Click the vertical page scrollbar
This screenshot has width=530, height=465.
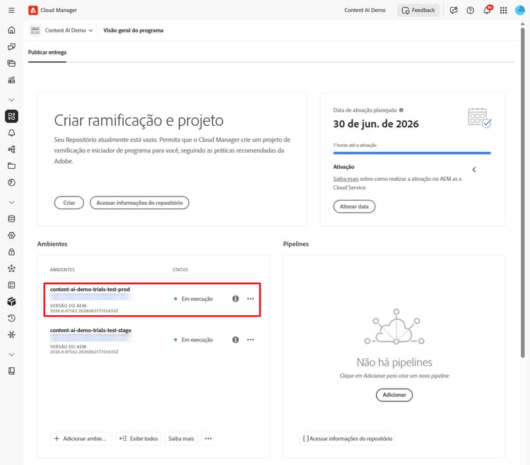coord(522,193)
